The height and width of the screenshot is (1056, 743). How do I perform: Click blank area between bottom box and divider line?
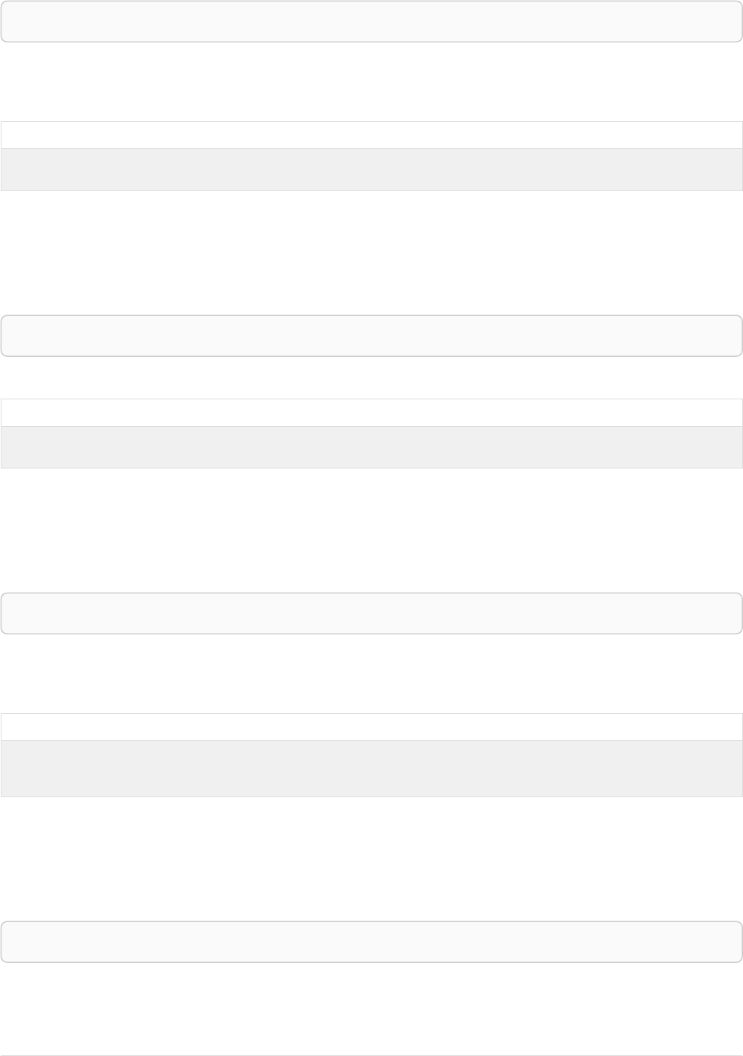point(371,1009)
